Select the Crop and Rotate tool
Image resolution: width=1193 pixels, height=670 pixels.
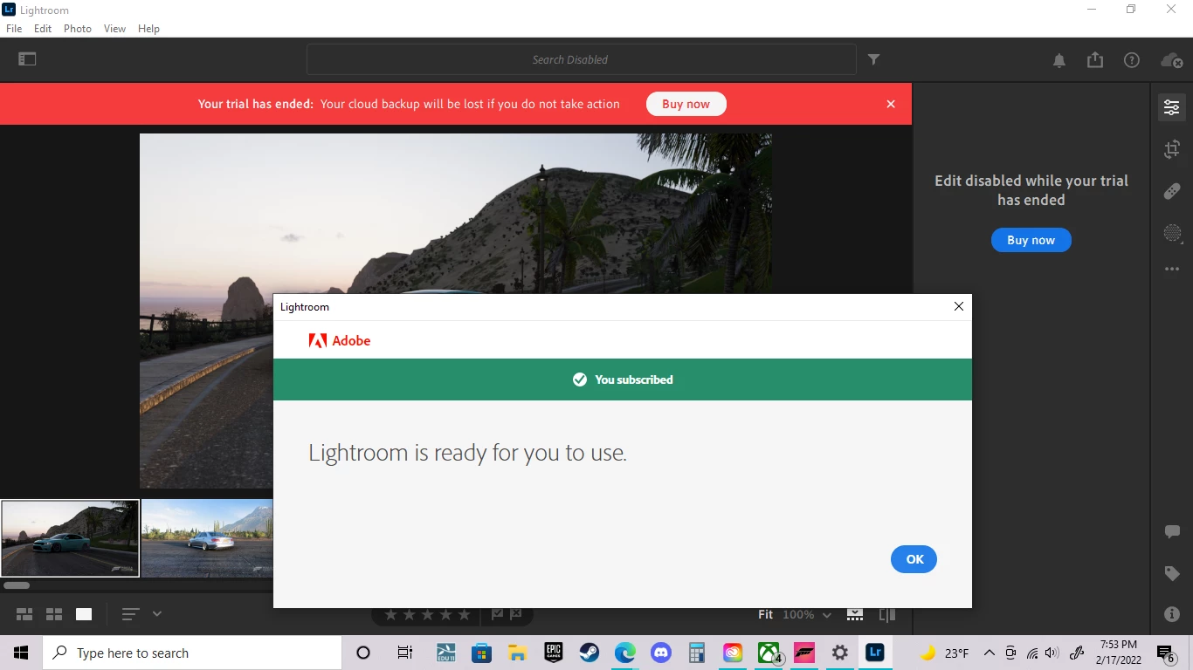click(x=1172, y=149)
